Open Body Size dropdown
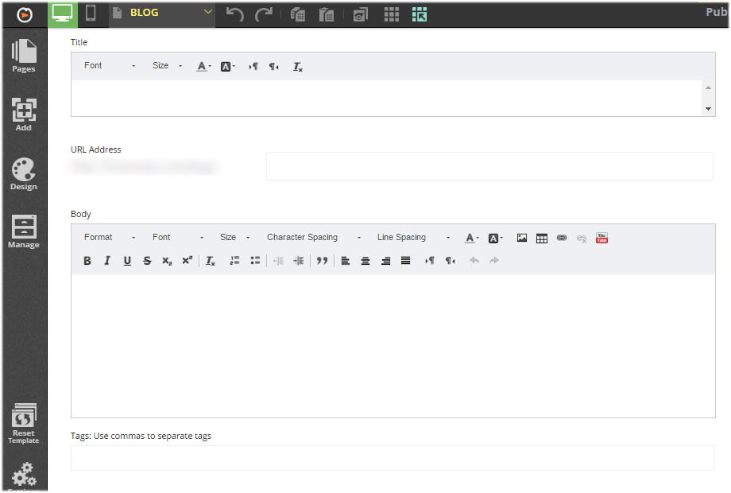This screenshot has width=731, height=493. click(234, 238)
